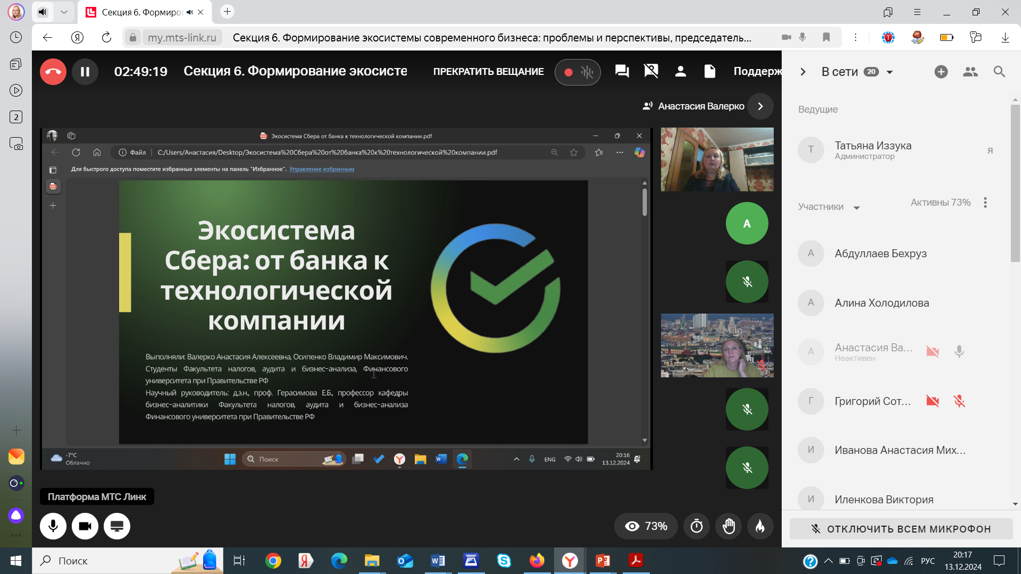This screenshot has width=1021, height=574.
Task: Open the Alice assistant icon in sidebar
Action: (x=16, y=515)
